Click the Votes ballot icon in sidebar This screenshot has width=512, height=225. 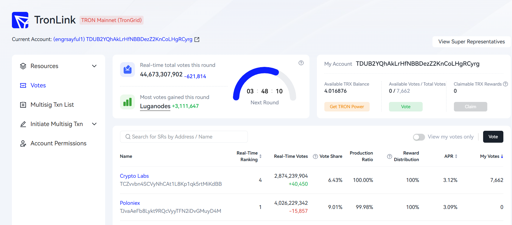(x=23, y=86)
